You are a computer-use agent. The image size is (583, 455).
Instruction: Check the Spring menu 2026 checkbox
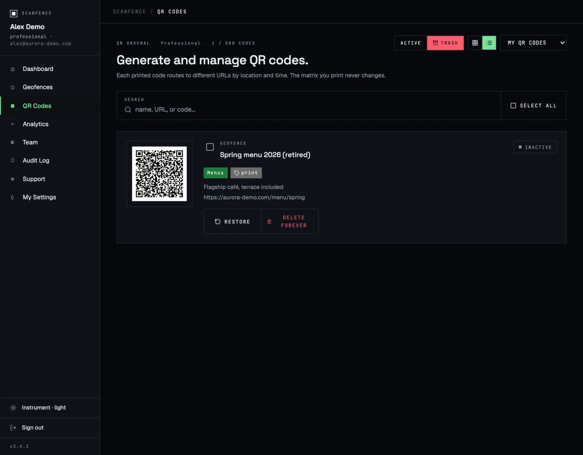[x=210, y=147]
